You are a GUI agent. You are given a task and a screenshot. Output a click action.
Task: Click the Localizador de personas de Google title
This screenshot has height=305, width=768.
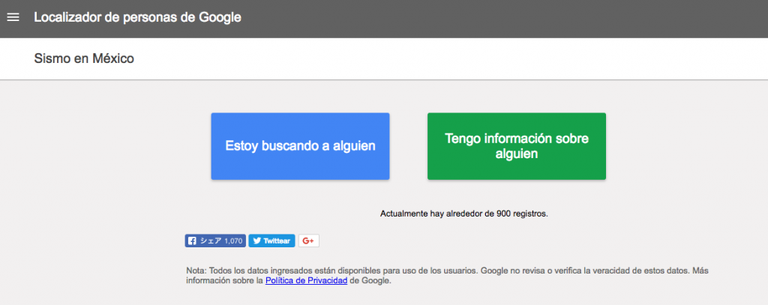click(138, 18)
